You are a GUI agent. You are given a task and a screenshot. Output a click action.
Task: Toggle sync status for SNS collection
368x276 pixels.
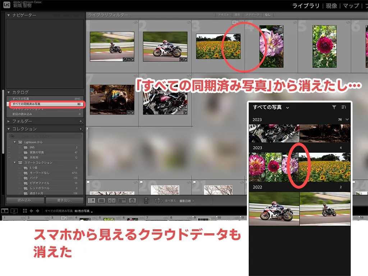pos(9,147)
